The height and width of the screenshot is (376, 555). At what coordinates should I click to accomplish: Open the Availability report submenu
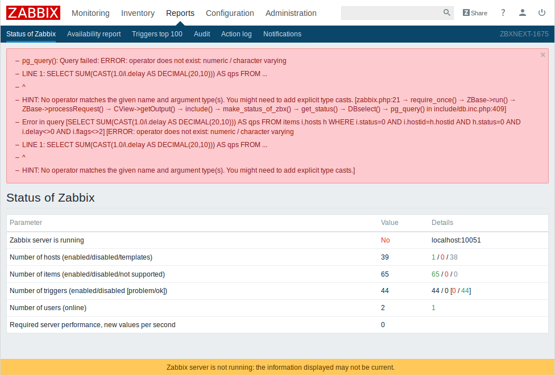coord(94,34)
